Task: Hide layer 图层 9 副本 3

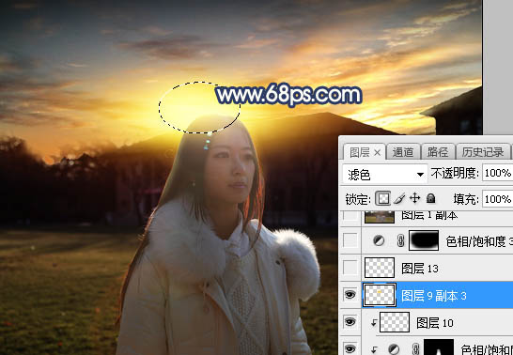Action: (350, 295)
